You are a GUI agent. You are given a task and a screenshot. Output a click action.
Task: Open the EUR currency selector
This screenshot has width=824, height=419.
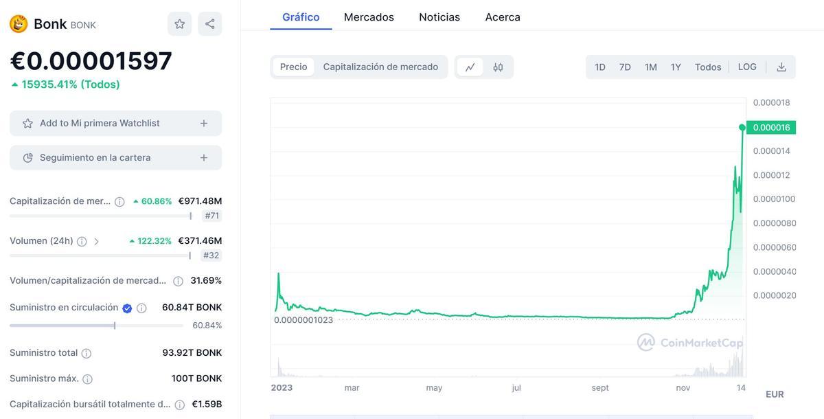tap(775, 394)
